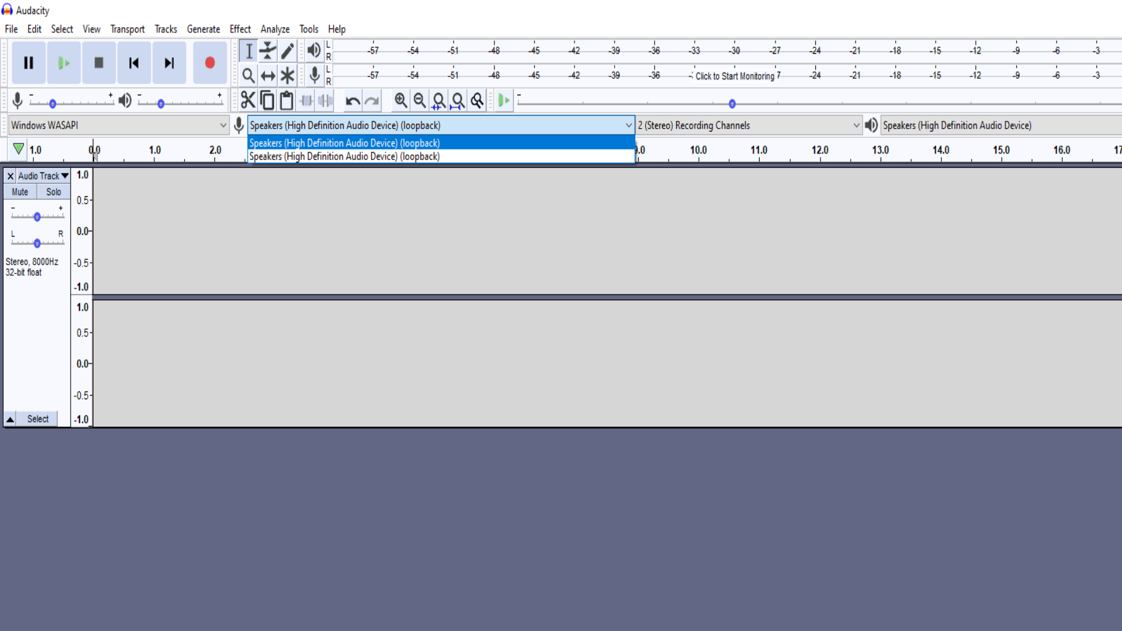
Task: Solo the Audio Track
Action: click(x=54, y=192)
